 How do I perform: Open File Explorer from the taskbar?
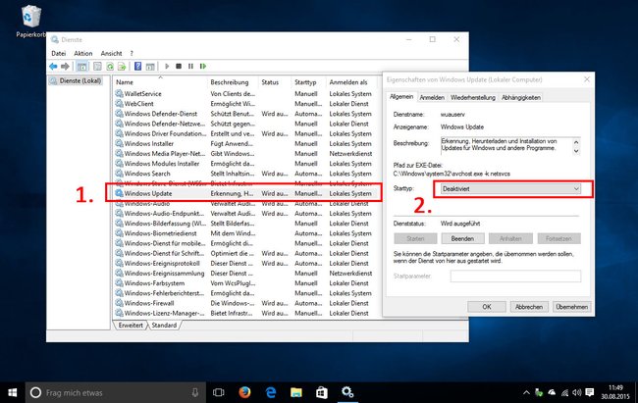[x=296, y=392]
